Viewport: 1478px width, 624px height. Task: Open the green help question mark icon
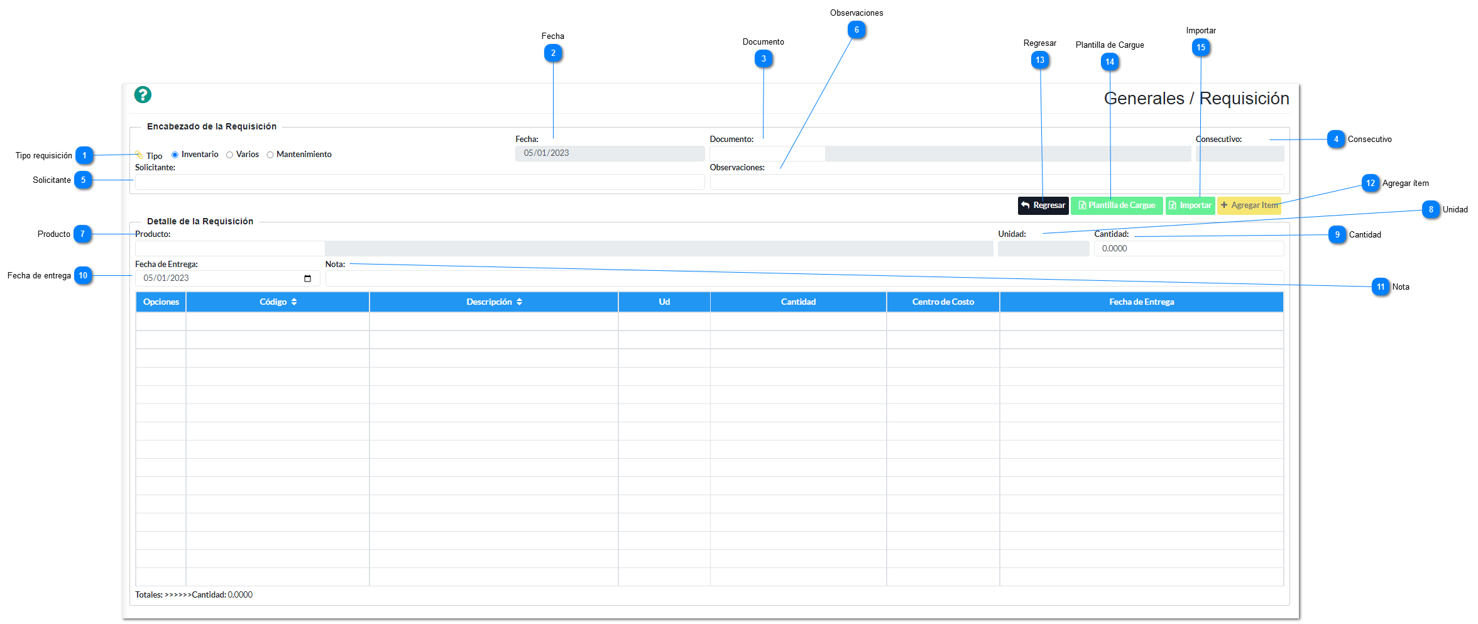tap(143, 95)
